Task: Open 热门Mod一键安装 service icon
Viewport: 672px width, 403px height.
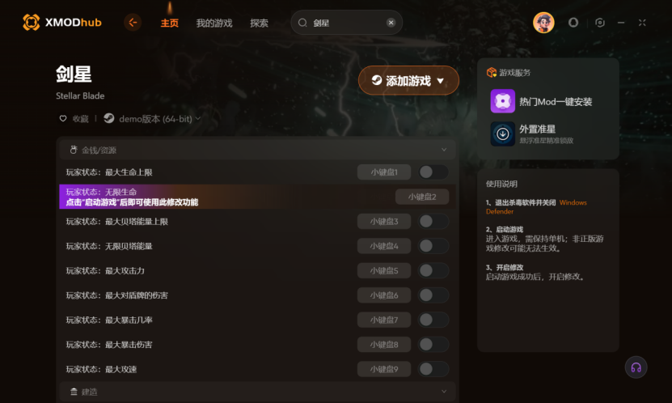Action: (x=503, y=101)
